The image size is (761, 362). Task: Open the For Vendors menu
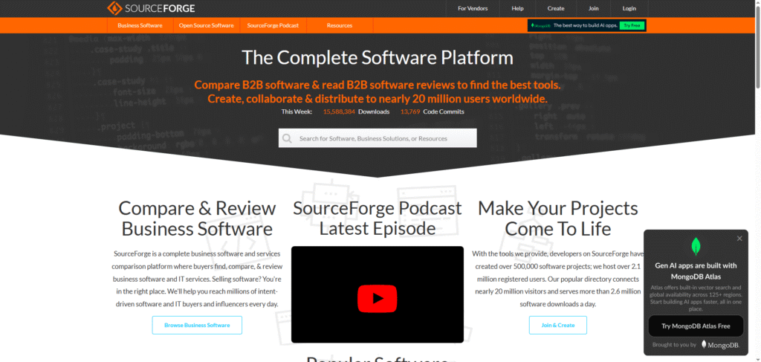click(x=473, y=8)
